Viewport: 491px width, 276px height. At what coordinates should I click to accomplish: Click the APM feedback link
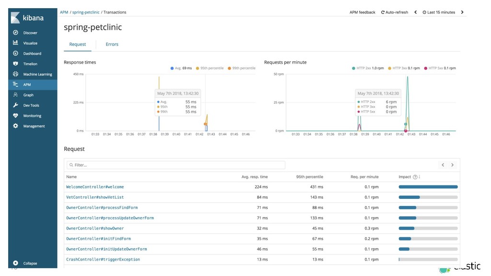[x=362, y=12]
